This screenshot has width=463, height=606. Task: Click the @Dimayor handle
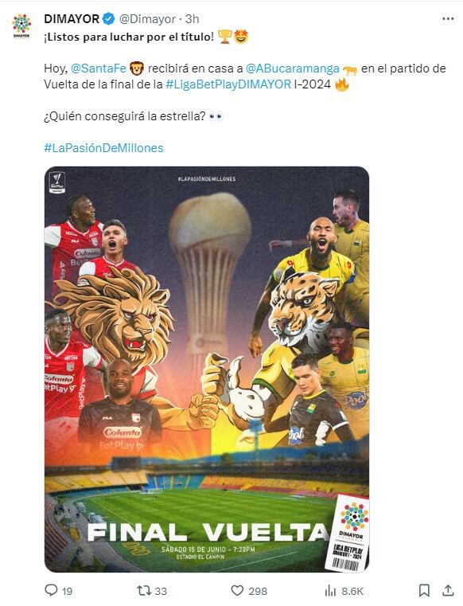pyautogui.click(x=147, y=18)
